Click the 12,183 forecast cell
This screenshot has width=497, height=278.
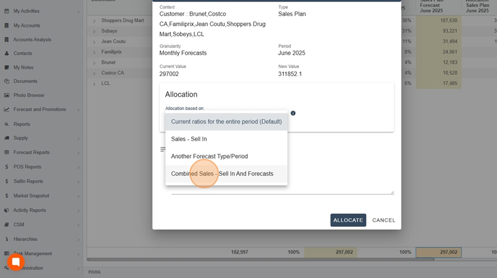(x=438, y=62)
